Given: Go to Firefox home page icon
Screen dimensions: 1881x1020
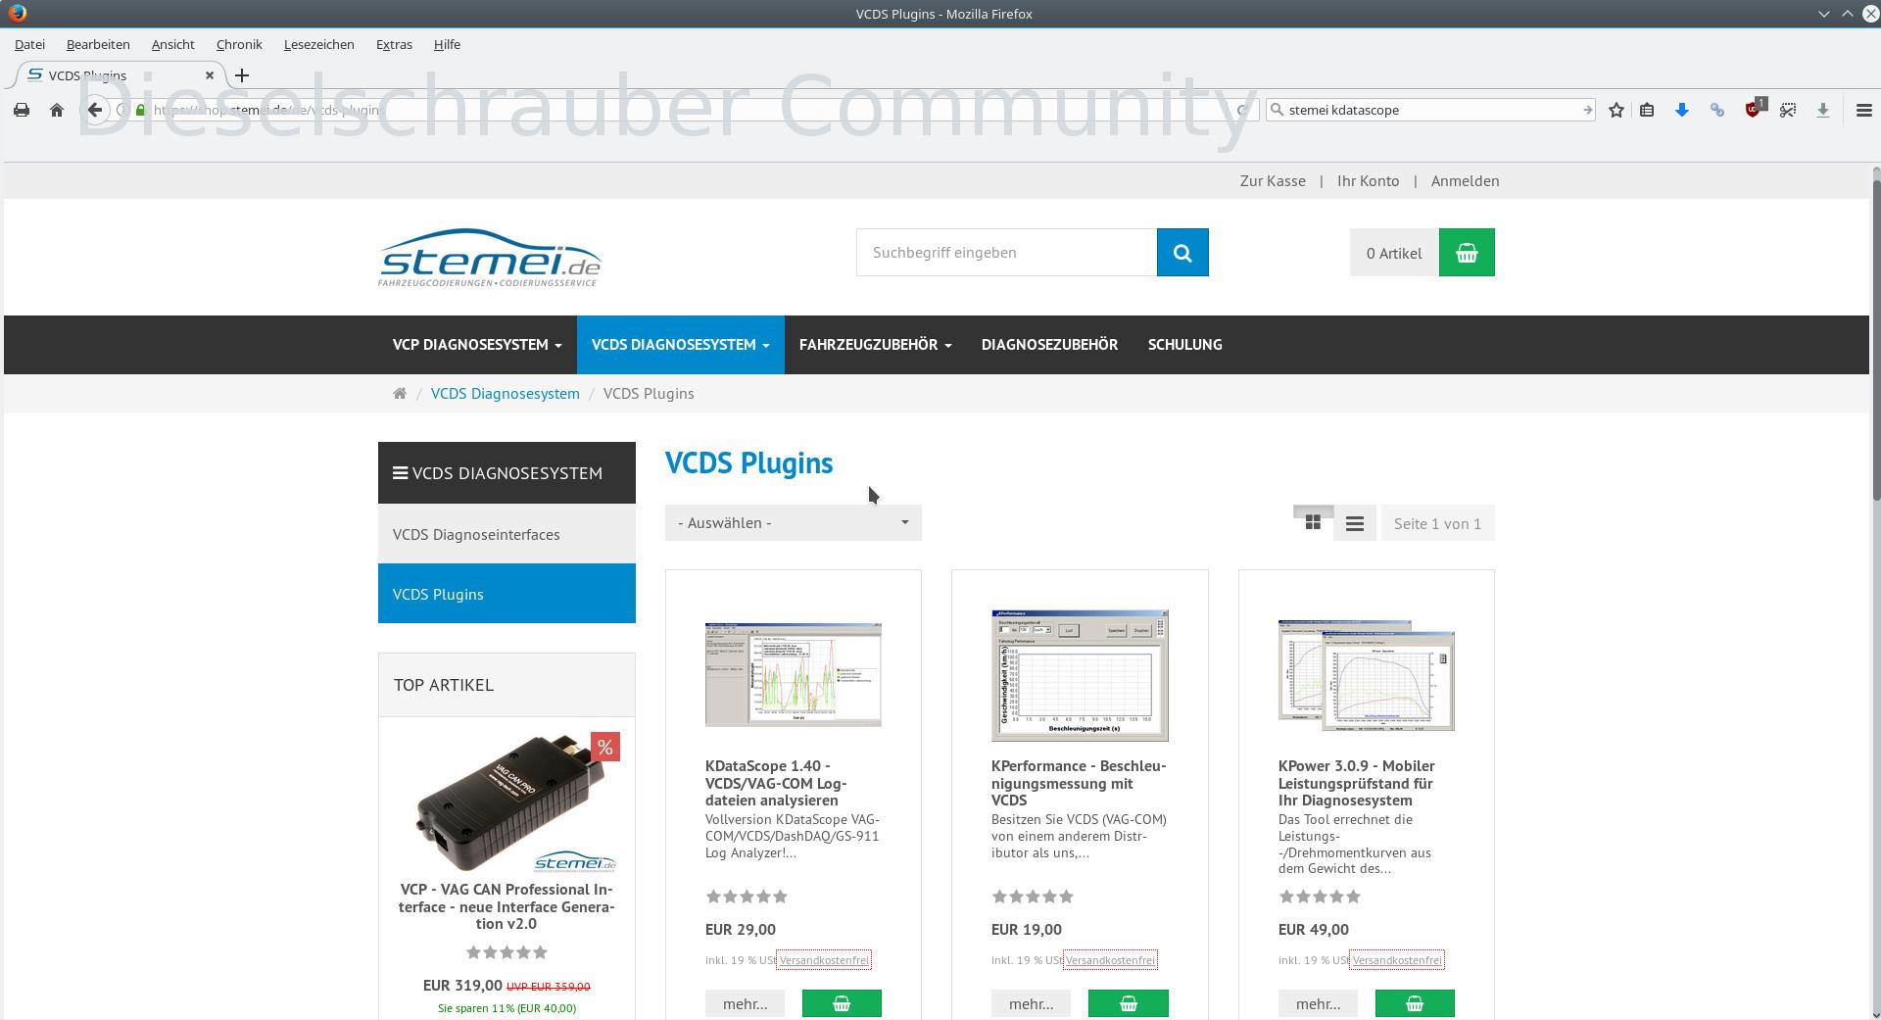Looking at the screenshot, I should 57,110.
